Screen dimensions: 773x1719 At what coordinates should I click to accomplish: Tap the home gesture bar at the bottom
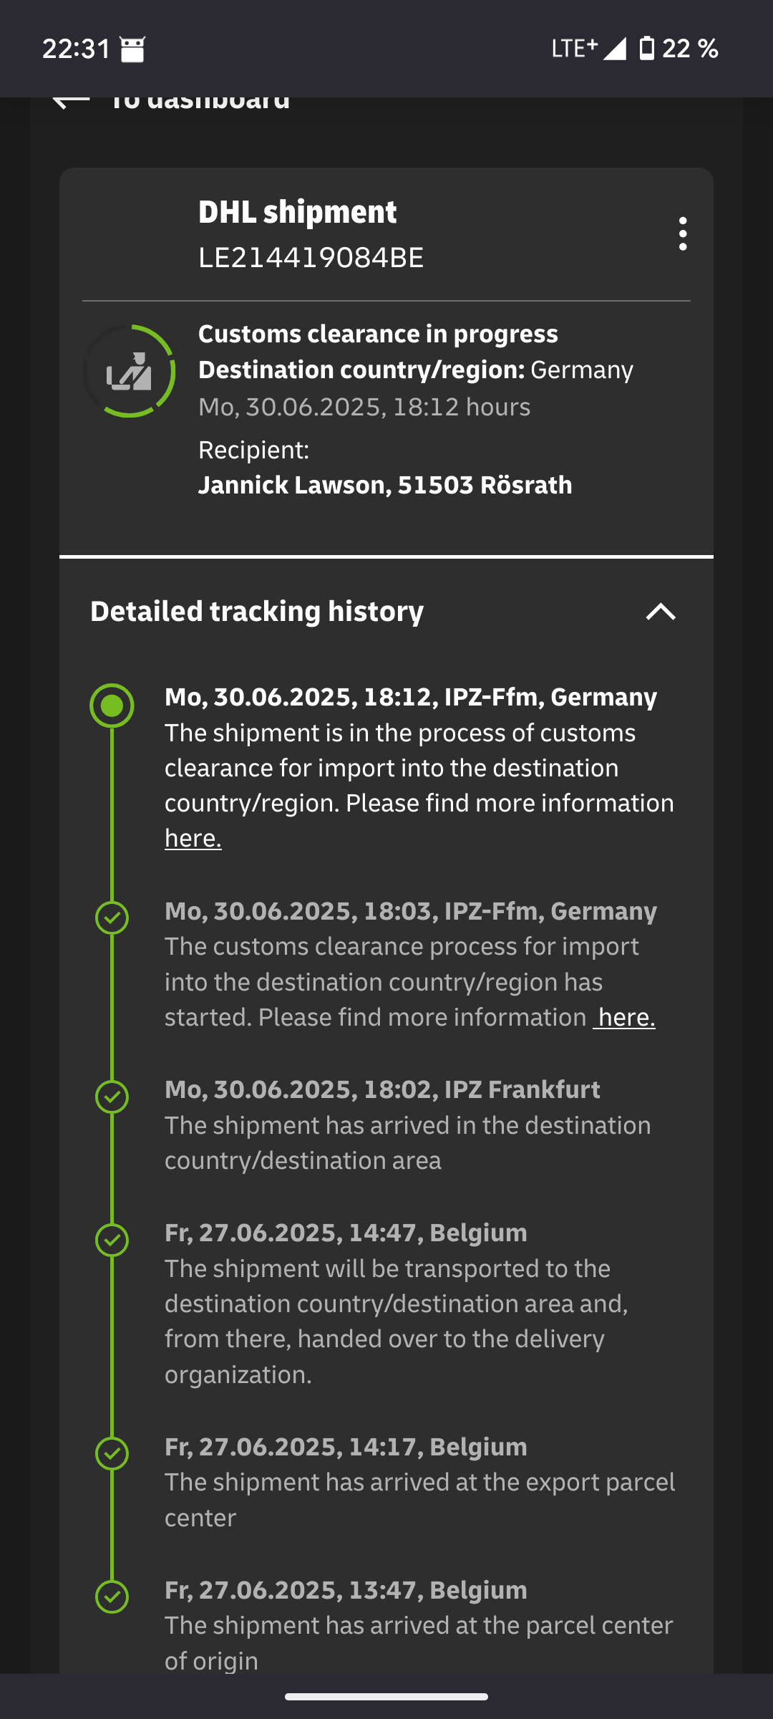pos(386,1696)
